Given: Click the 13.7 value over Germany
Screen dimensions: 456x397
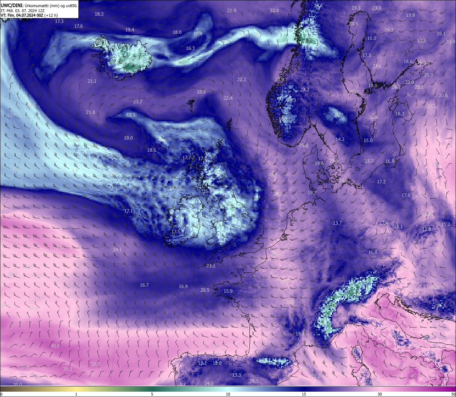Looking at the screenshot, I should (337, 223).
